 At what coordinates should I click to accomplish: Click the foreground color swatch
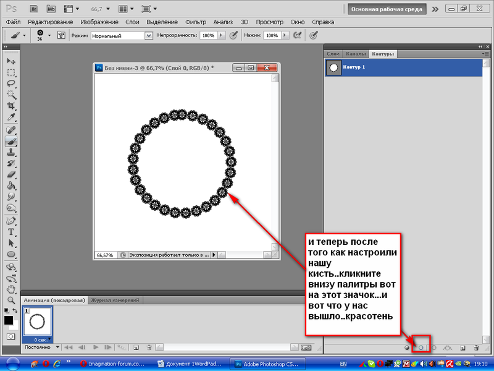pyautogui.click(x=8, y=320)
